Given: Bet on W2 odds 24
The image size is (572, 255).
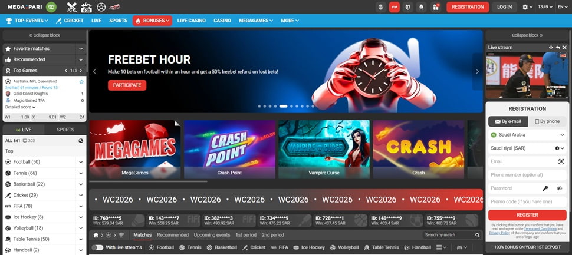Looking at the screenshot, I should (72, 117).
